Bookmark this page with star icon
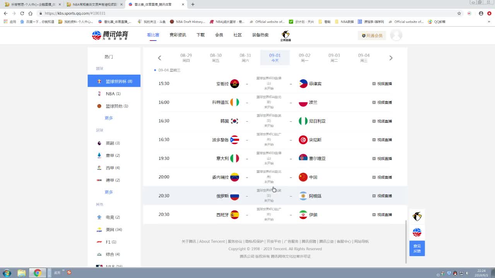This screenshot has height=278, width=495. click(459, 13)
